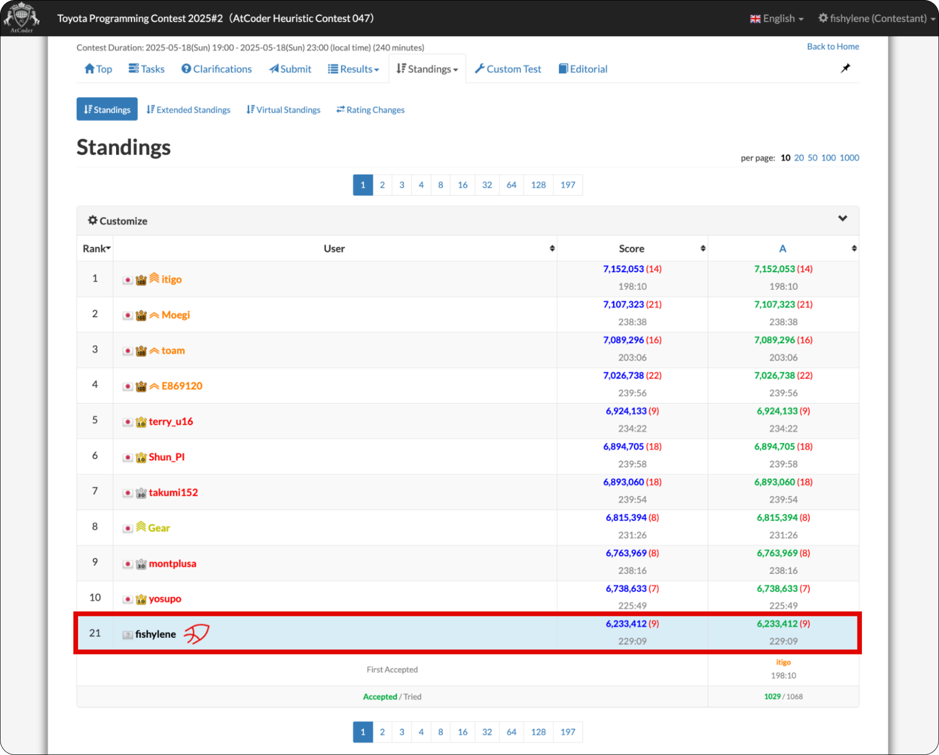Show 50 entries per page

tap(812, 158)
